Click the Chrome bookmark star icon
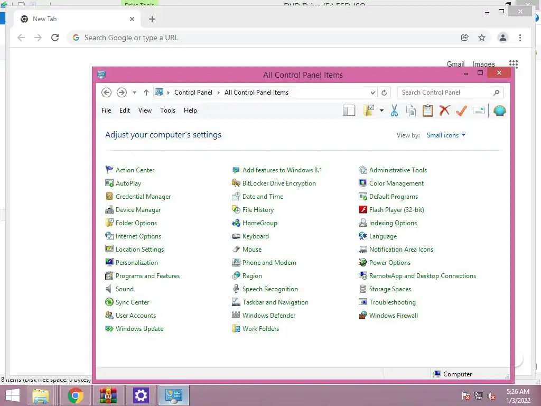541x406 pixels. 482,38
